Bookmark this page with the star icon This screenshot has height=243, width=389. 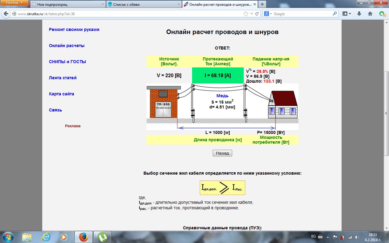point(246,14)
